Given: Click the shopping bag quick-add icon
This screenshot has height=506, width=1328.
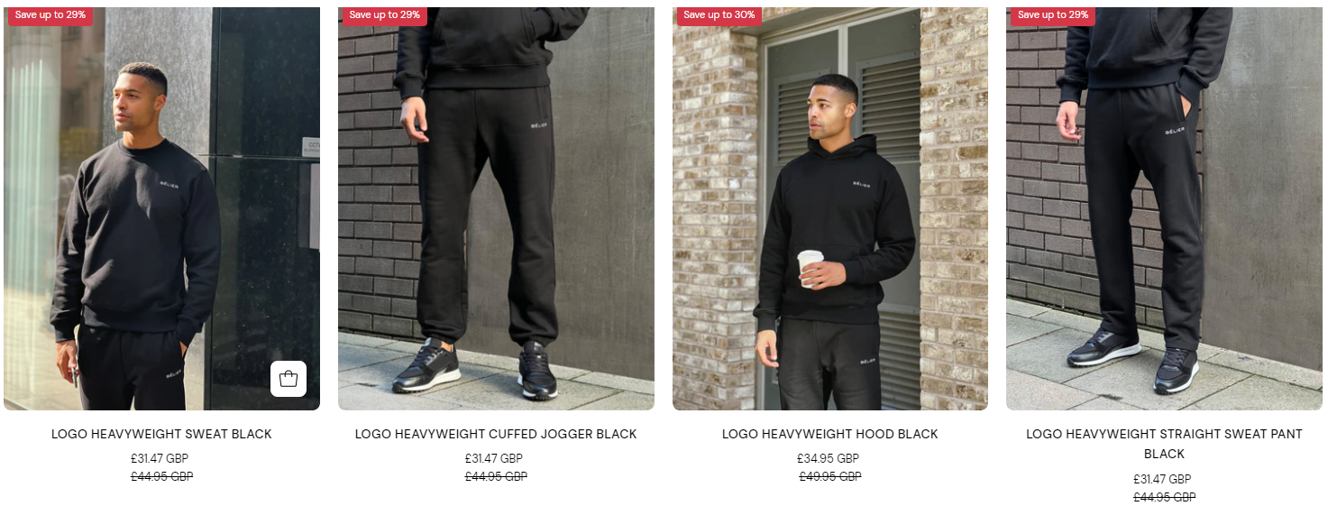Looking at the screenshot, I should 288,379.
